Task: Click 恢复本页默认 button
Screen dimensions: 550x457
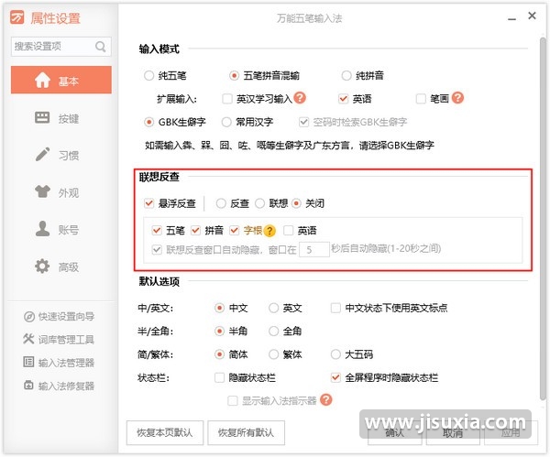Action: click(165, 433)
